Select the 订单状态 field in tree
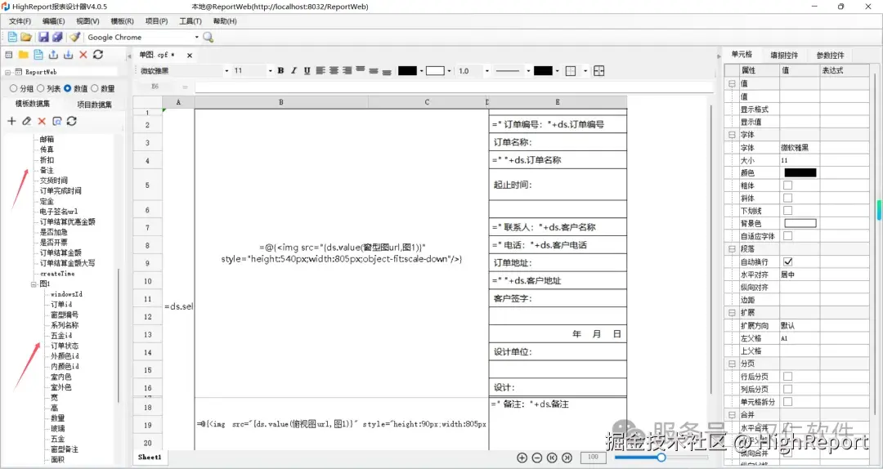This screenshot has width=883, height=469. [65, 346]
